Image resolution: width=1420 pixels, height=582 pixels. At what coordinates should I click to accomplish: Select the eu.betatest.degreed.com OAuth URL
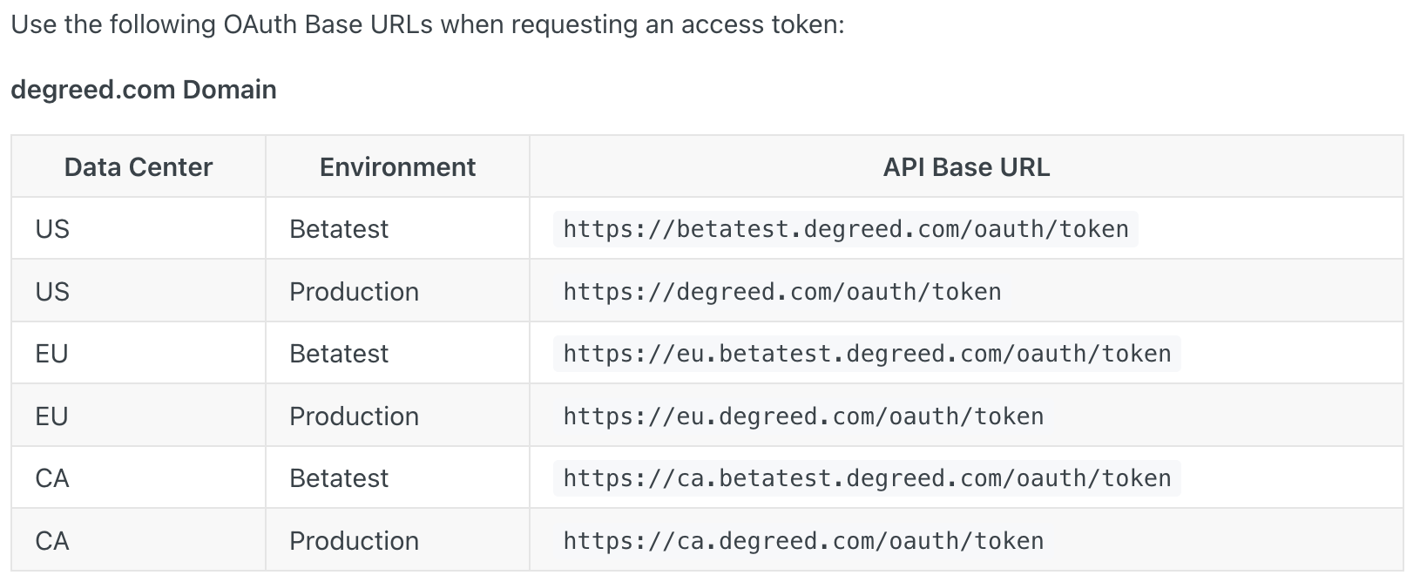tap(867, 354)
